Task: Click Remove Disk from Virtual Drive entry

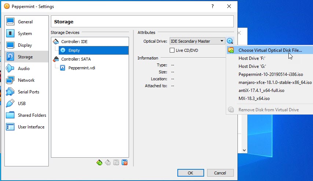Action: tap(270, 110)
